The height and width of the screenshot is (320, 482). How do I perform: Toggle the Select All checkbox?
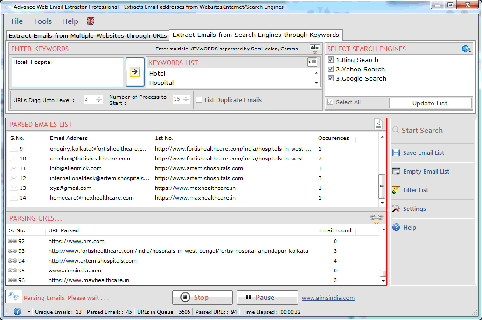[x=330, y=102]
